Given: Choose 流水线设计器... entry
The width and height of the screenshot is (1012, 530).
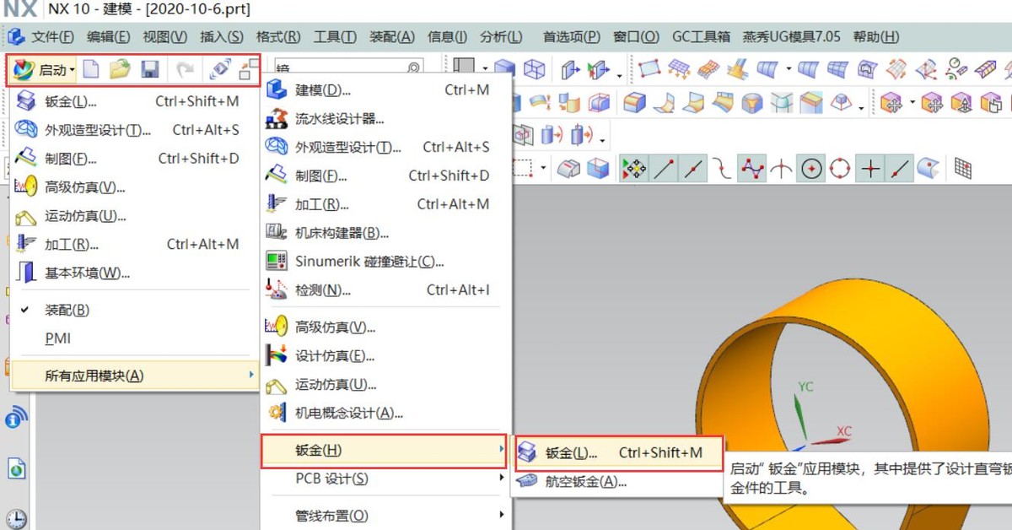Looking at the screenshot, I should [384, 118].
